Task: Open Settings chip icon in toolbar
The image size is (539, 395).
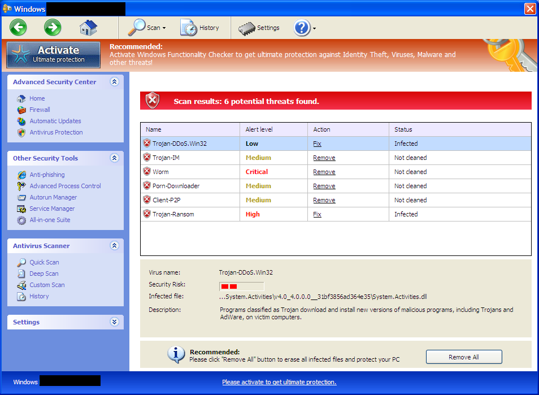Action: tap(247, 29)
